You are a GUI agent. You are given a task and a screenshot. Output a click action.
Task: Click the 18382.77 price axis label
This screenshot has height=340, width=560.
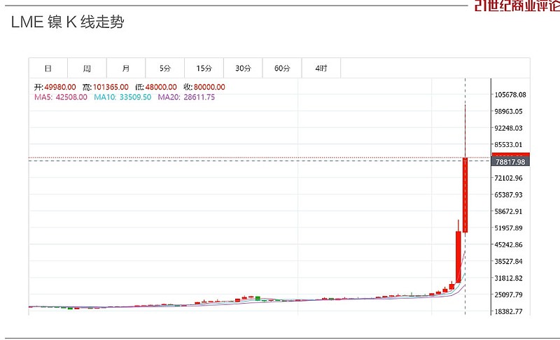point(508,311)
